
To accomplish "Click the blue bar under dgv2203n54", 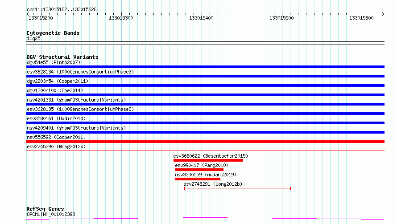I will point(205,86).
